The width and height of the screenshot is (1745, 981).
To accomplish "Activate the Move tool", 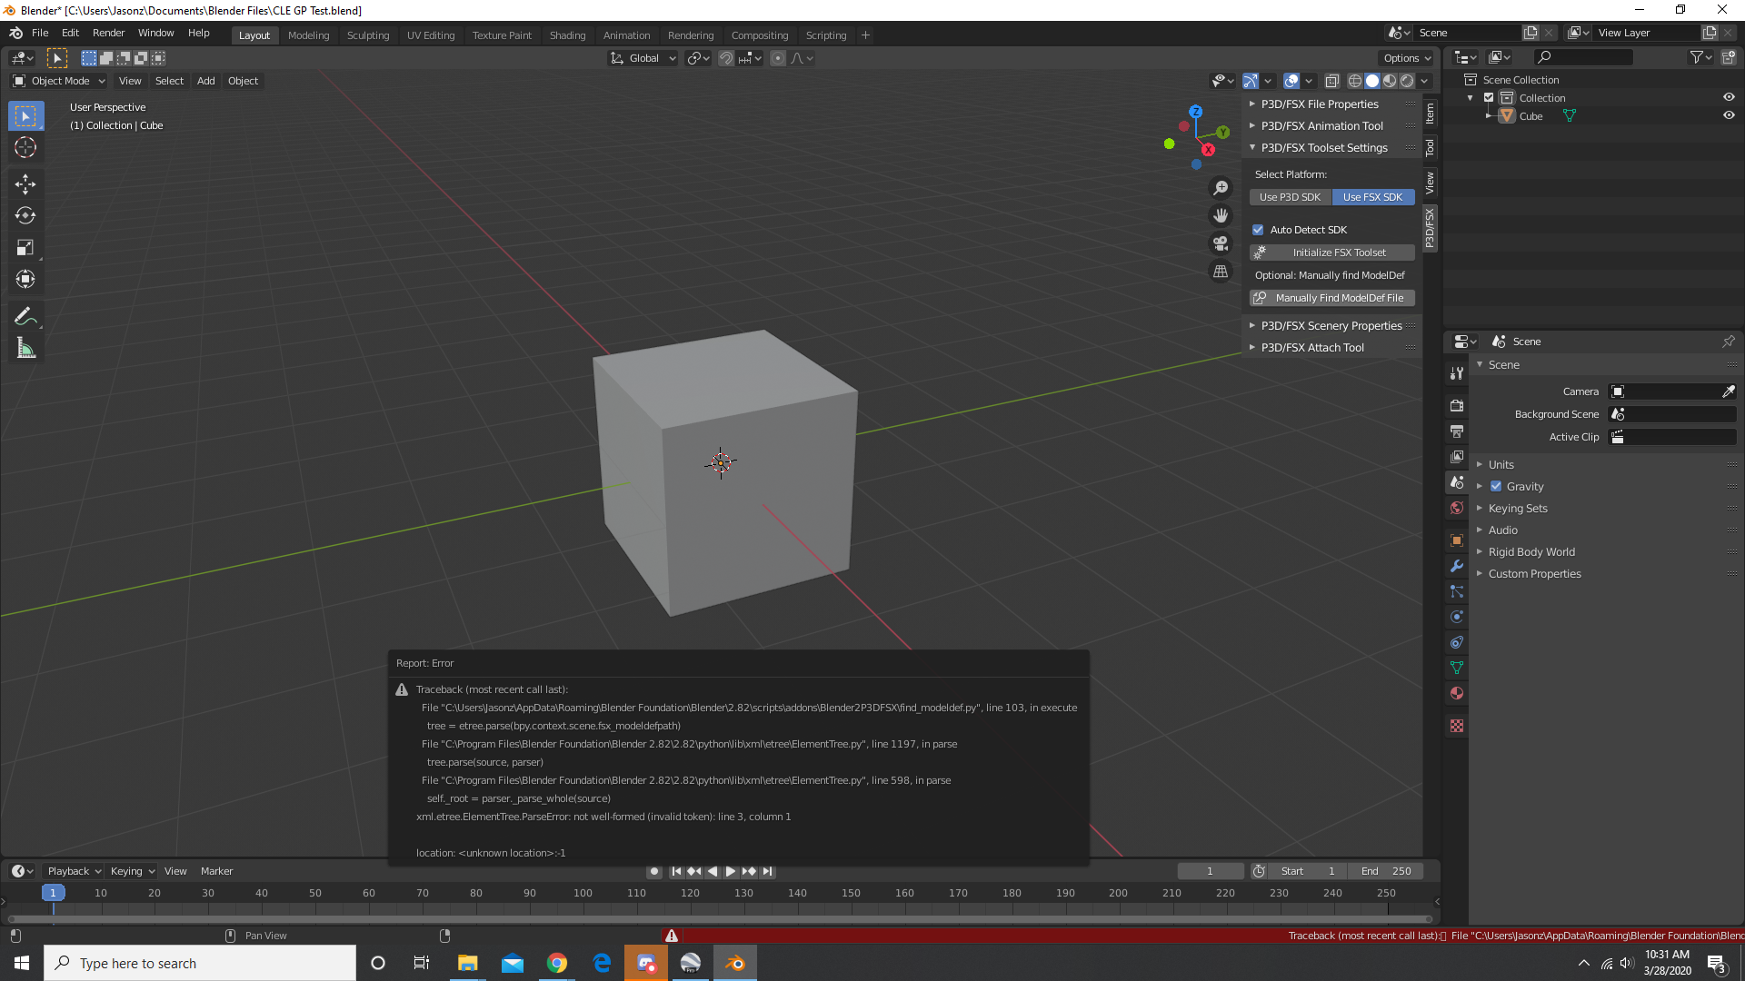I will [25, 184].
